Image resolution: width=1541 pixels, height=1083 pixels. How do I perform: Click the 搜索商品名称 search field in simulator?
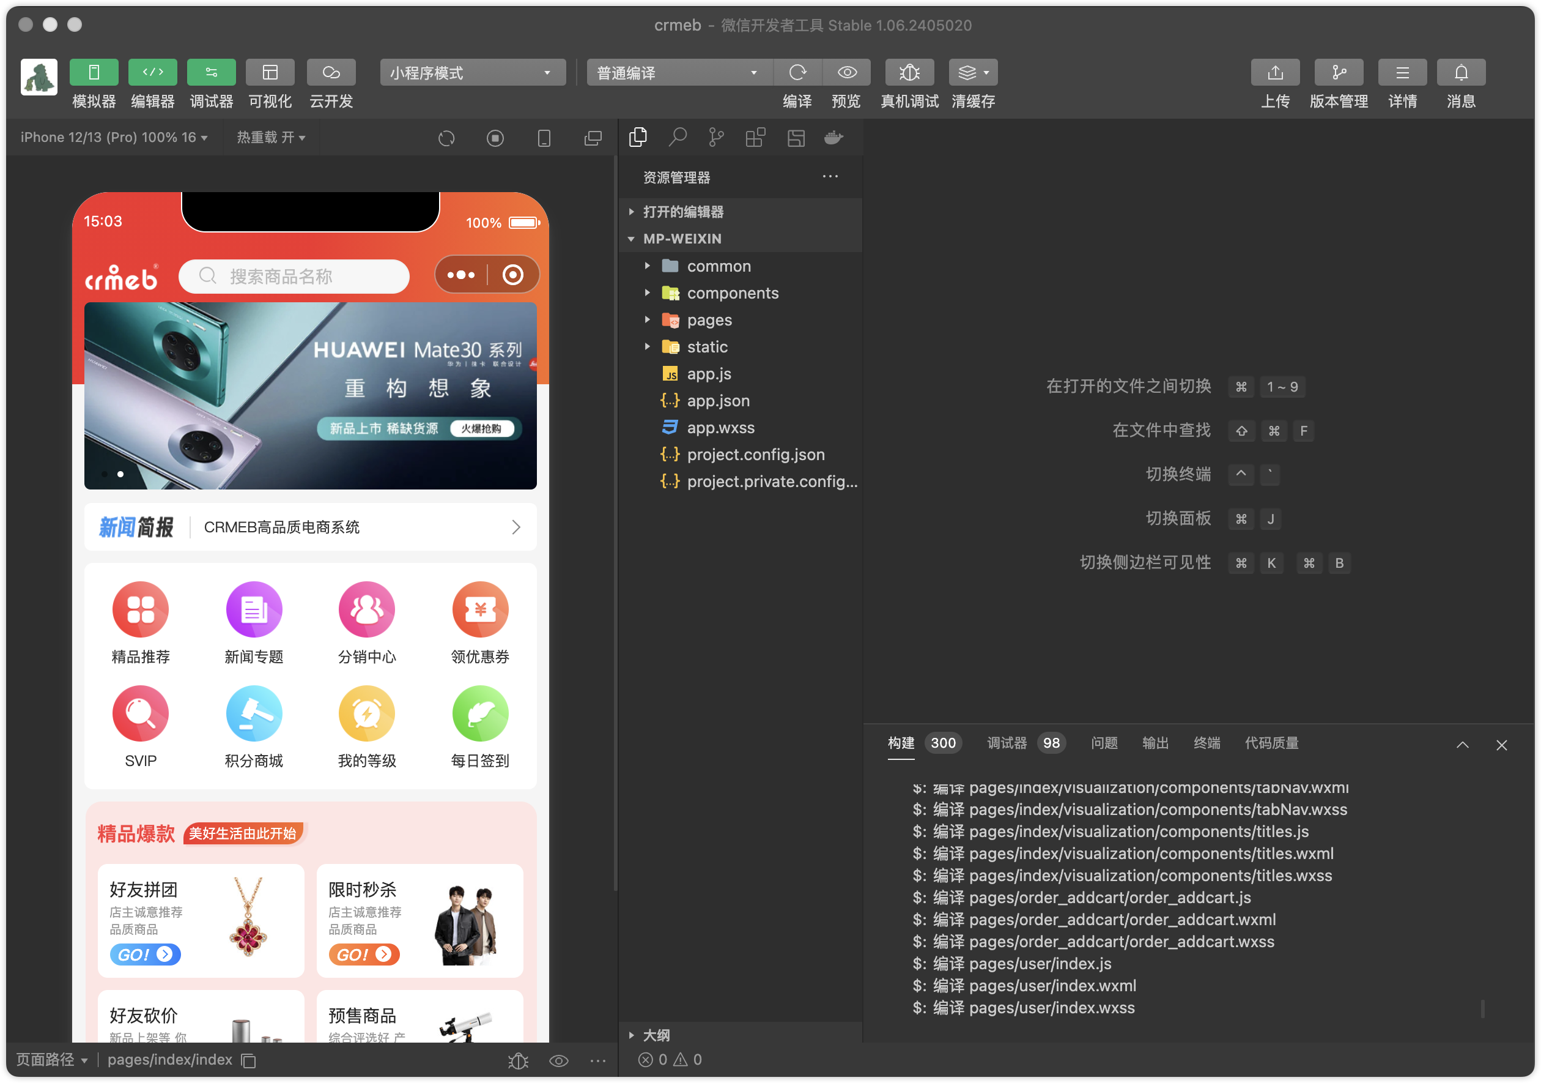point(294,277)
